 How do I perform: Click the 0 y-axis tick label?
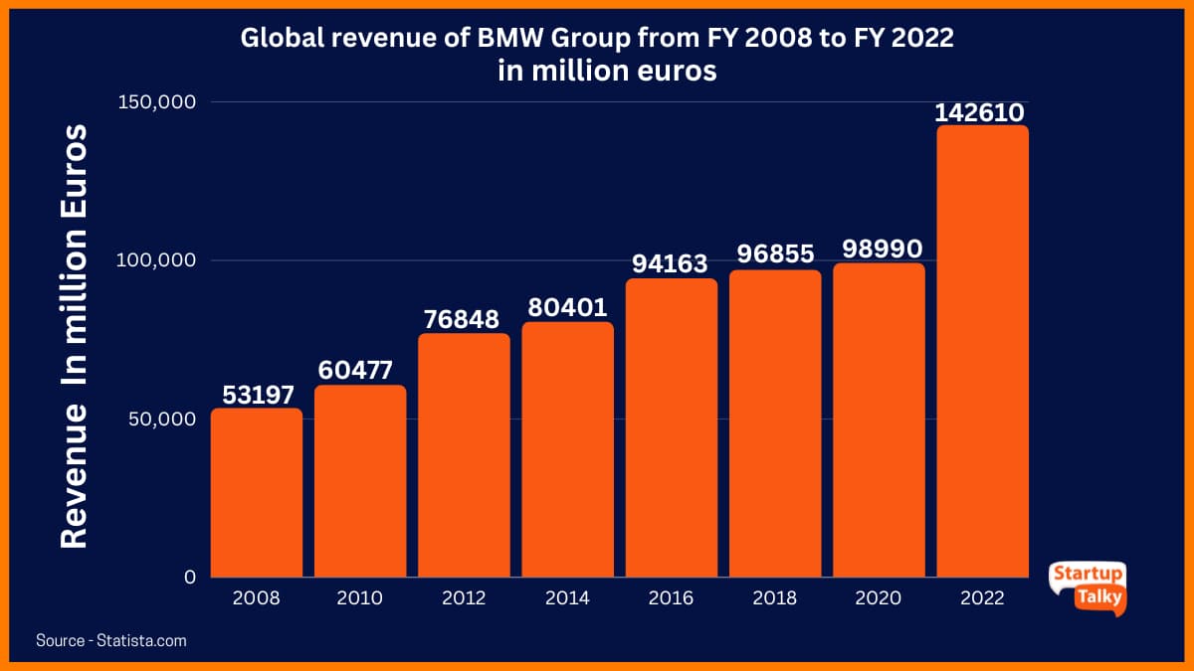(x=190, y=577)
